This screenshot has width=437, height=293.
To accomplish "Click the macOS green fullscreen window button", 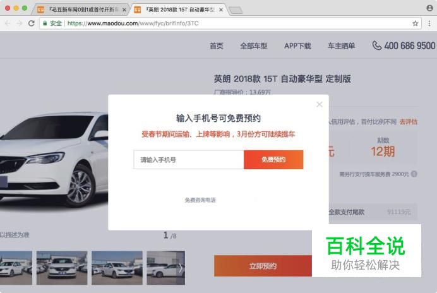I will [x=25, y=8].
